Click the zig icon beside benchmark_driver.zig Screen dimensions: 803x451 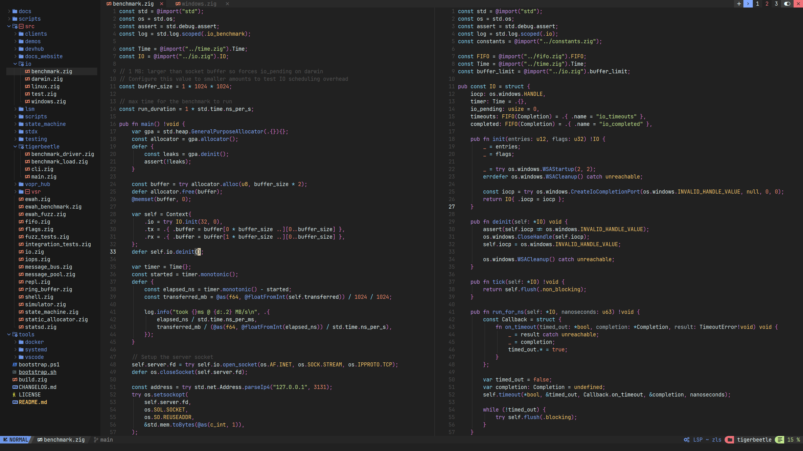point(27,154)
